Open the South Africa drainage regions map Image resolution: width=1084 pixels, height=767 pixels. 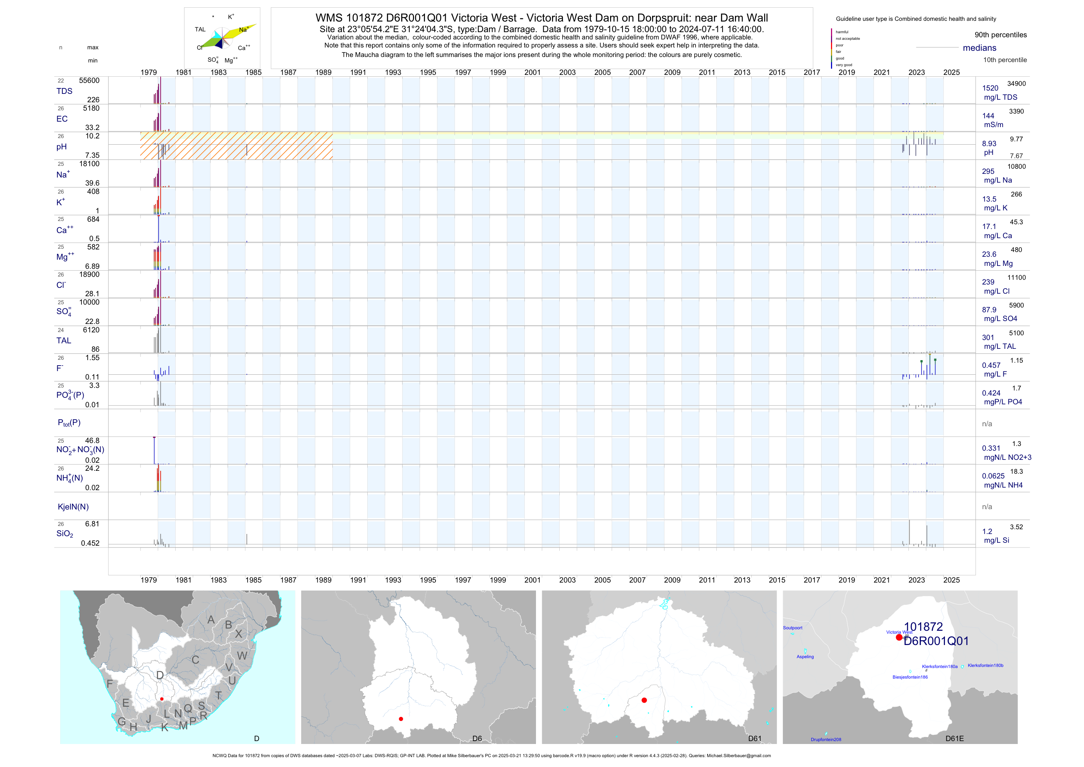click(x=177, y=667)
